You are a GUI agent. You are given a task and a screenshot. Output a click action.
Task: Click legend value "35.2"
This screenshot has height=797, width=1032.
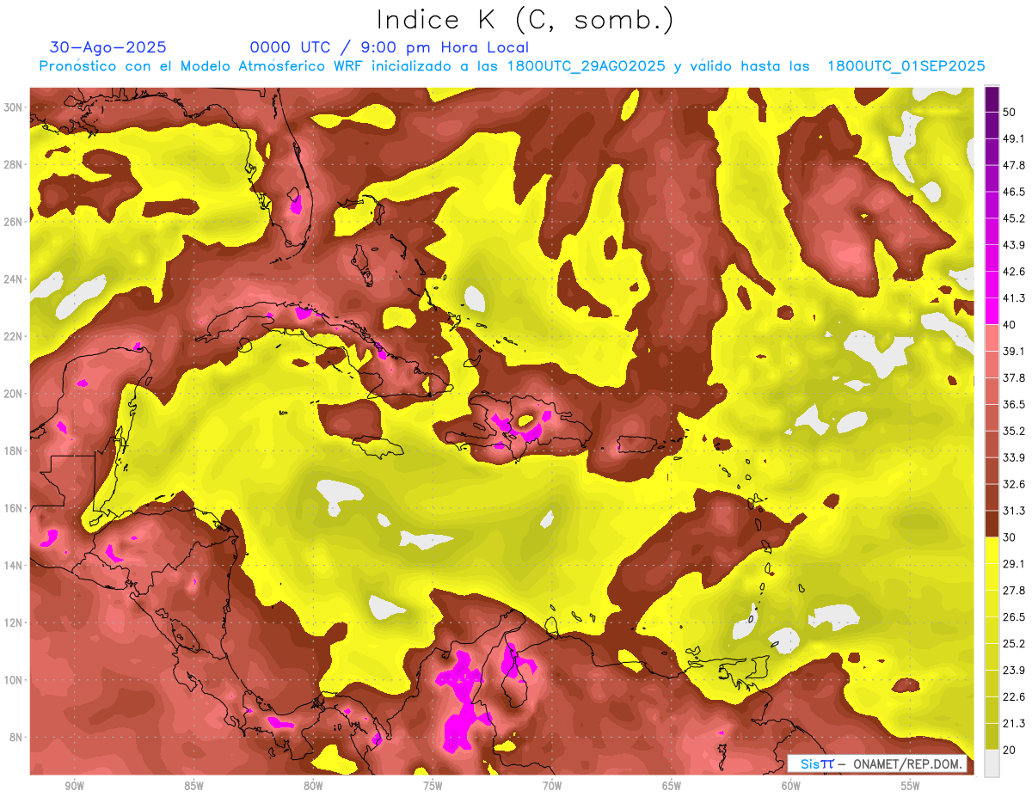[x=1013, y=431]
